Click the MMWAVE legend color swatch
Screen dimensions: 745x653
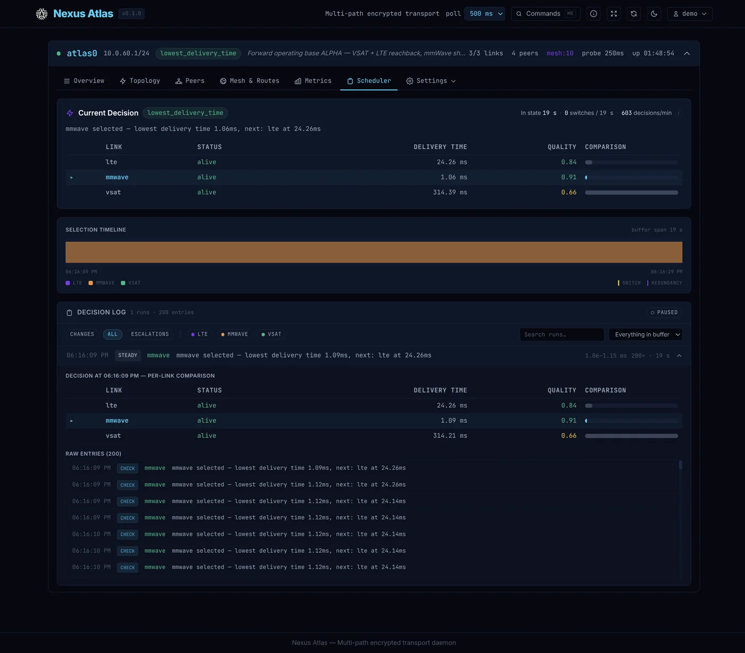click(x=90, y=283)
